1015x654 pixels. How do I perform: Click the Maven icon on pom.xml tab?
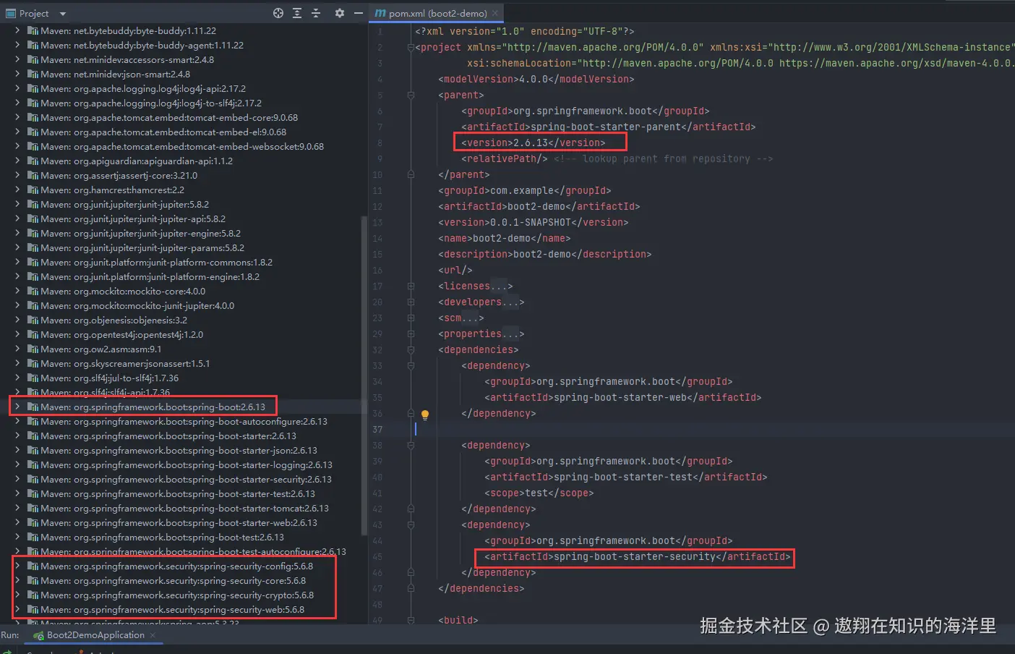pyautogui.click(x=380, y=13)
